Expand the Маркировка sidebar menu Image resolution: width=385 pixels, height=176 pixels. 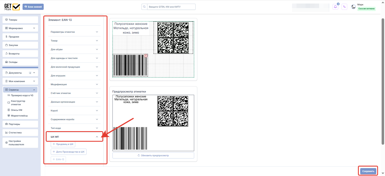[x=20, y=28]
